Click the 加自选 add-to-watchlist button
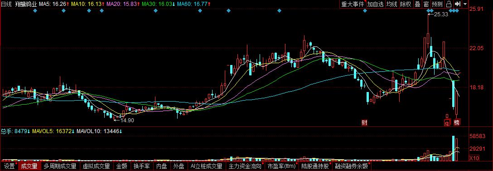 [x=375, y=4]
